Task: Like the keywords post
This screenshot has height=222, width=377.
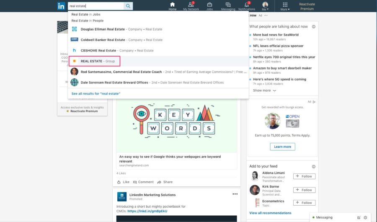Action: click(x=123, y=182)
